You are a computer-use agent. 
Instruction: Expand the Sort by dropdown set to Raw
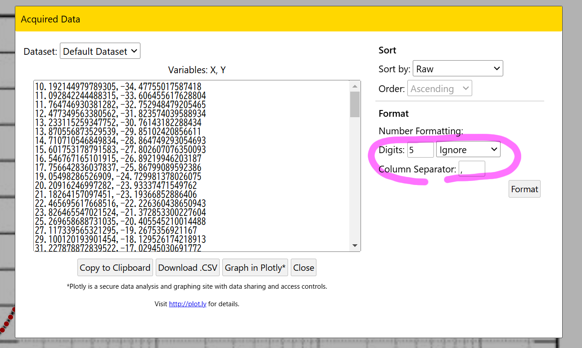457,69
